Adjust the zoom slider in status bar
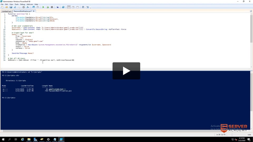 pyautogui.click(x=232, y=135)
